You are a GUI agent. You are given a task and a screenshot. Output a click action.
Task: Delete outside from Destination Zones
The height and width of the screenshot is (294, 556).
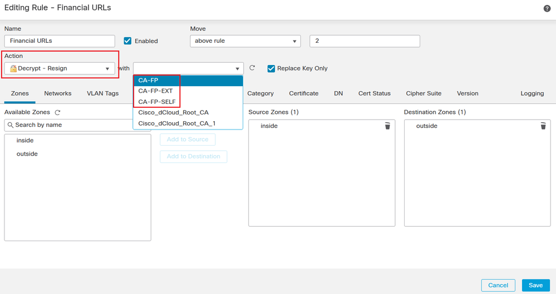(543, 126)
